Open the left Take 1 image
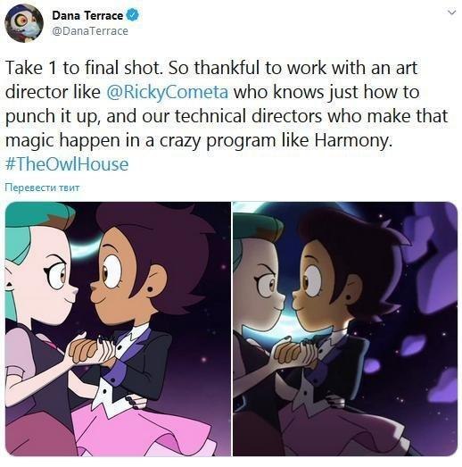 (118, 329)
